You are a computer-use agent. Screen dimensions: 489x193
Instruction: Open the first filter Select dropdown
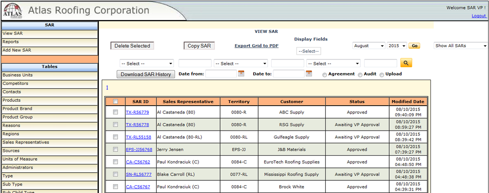click(x=146, y=63)
